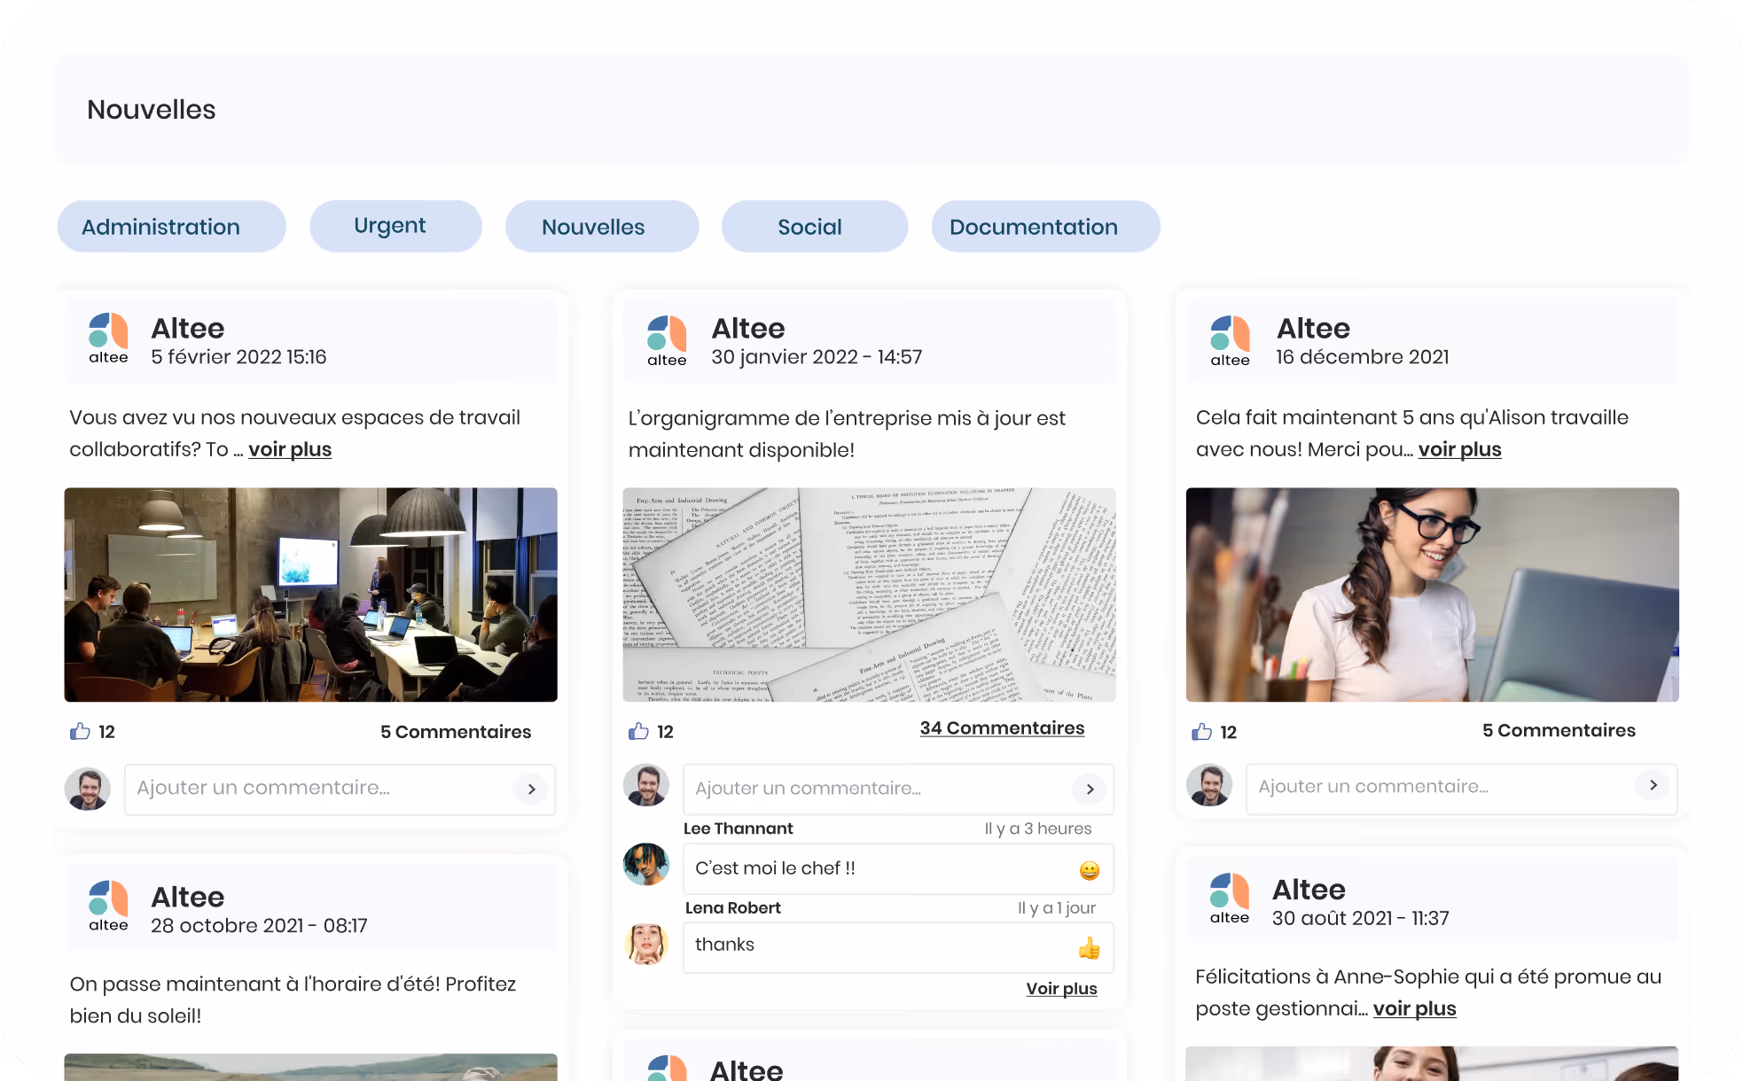Filter by Urgent tag
The image size is (1743, 1081).
coord(395,226)
